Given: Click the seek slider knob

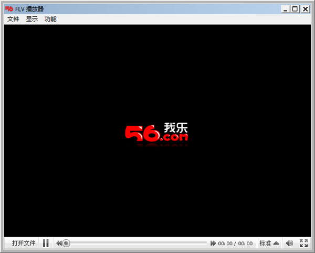Looking at the screenshot, I should coord(66,244).
